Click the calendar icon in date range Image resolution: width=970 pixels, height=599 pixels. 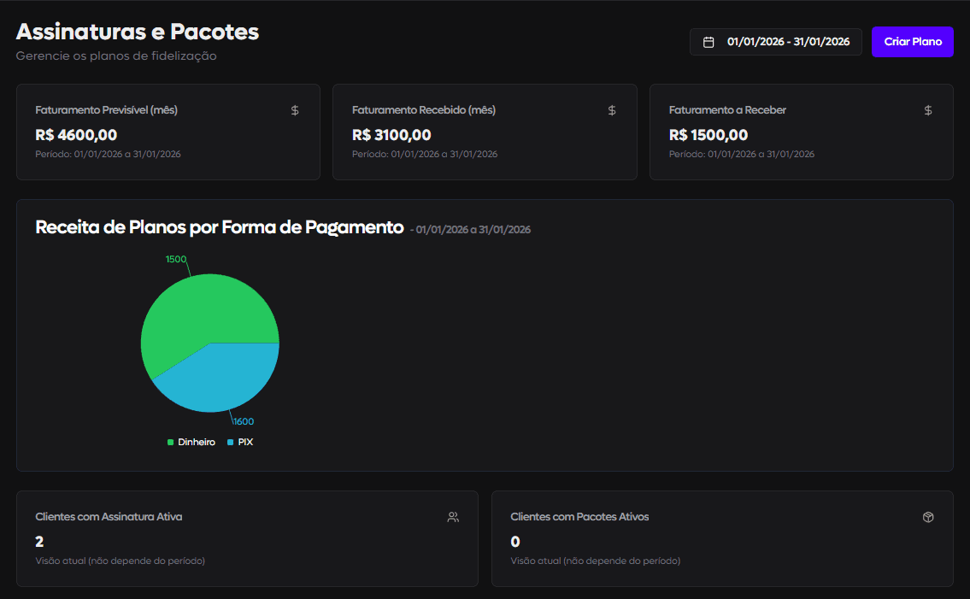[708, 42]
